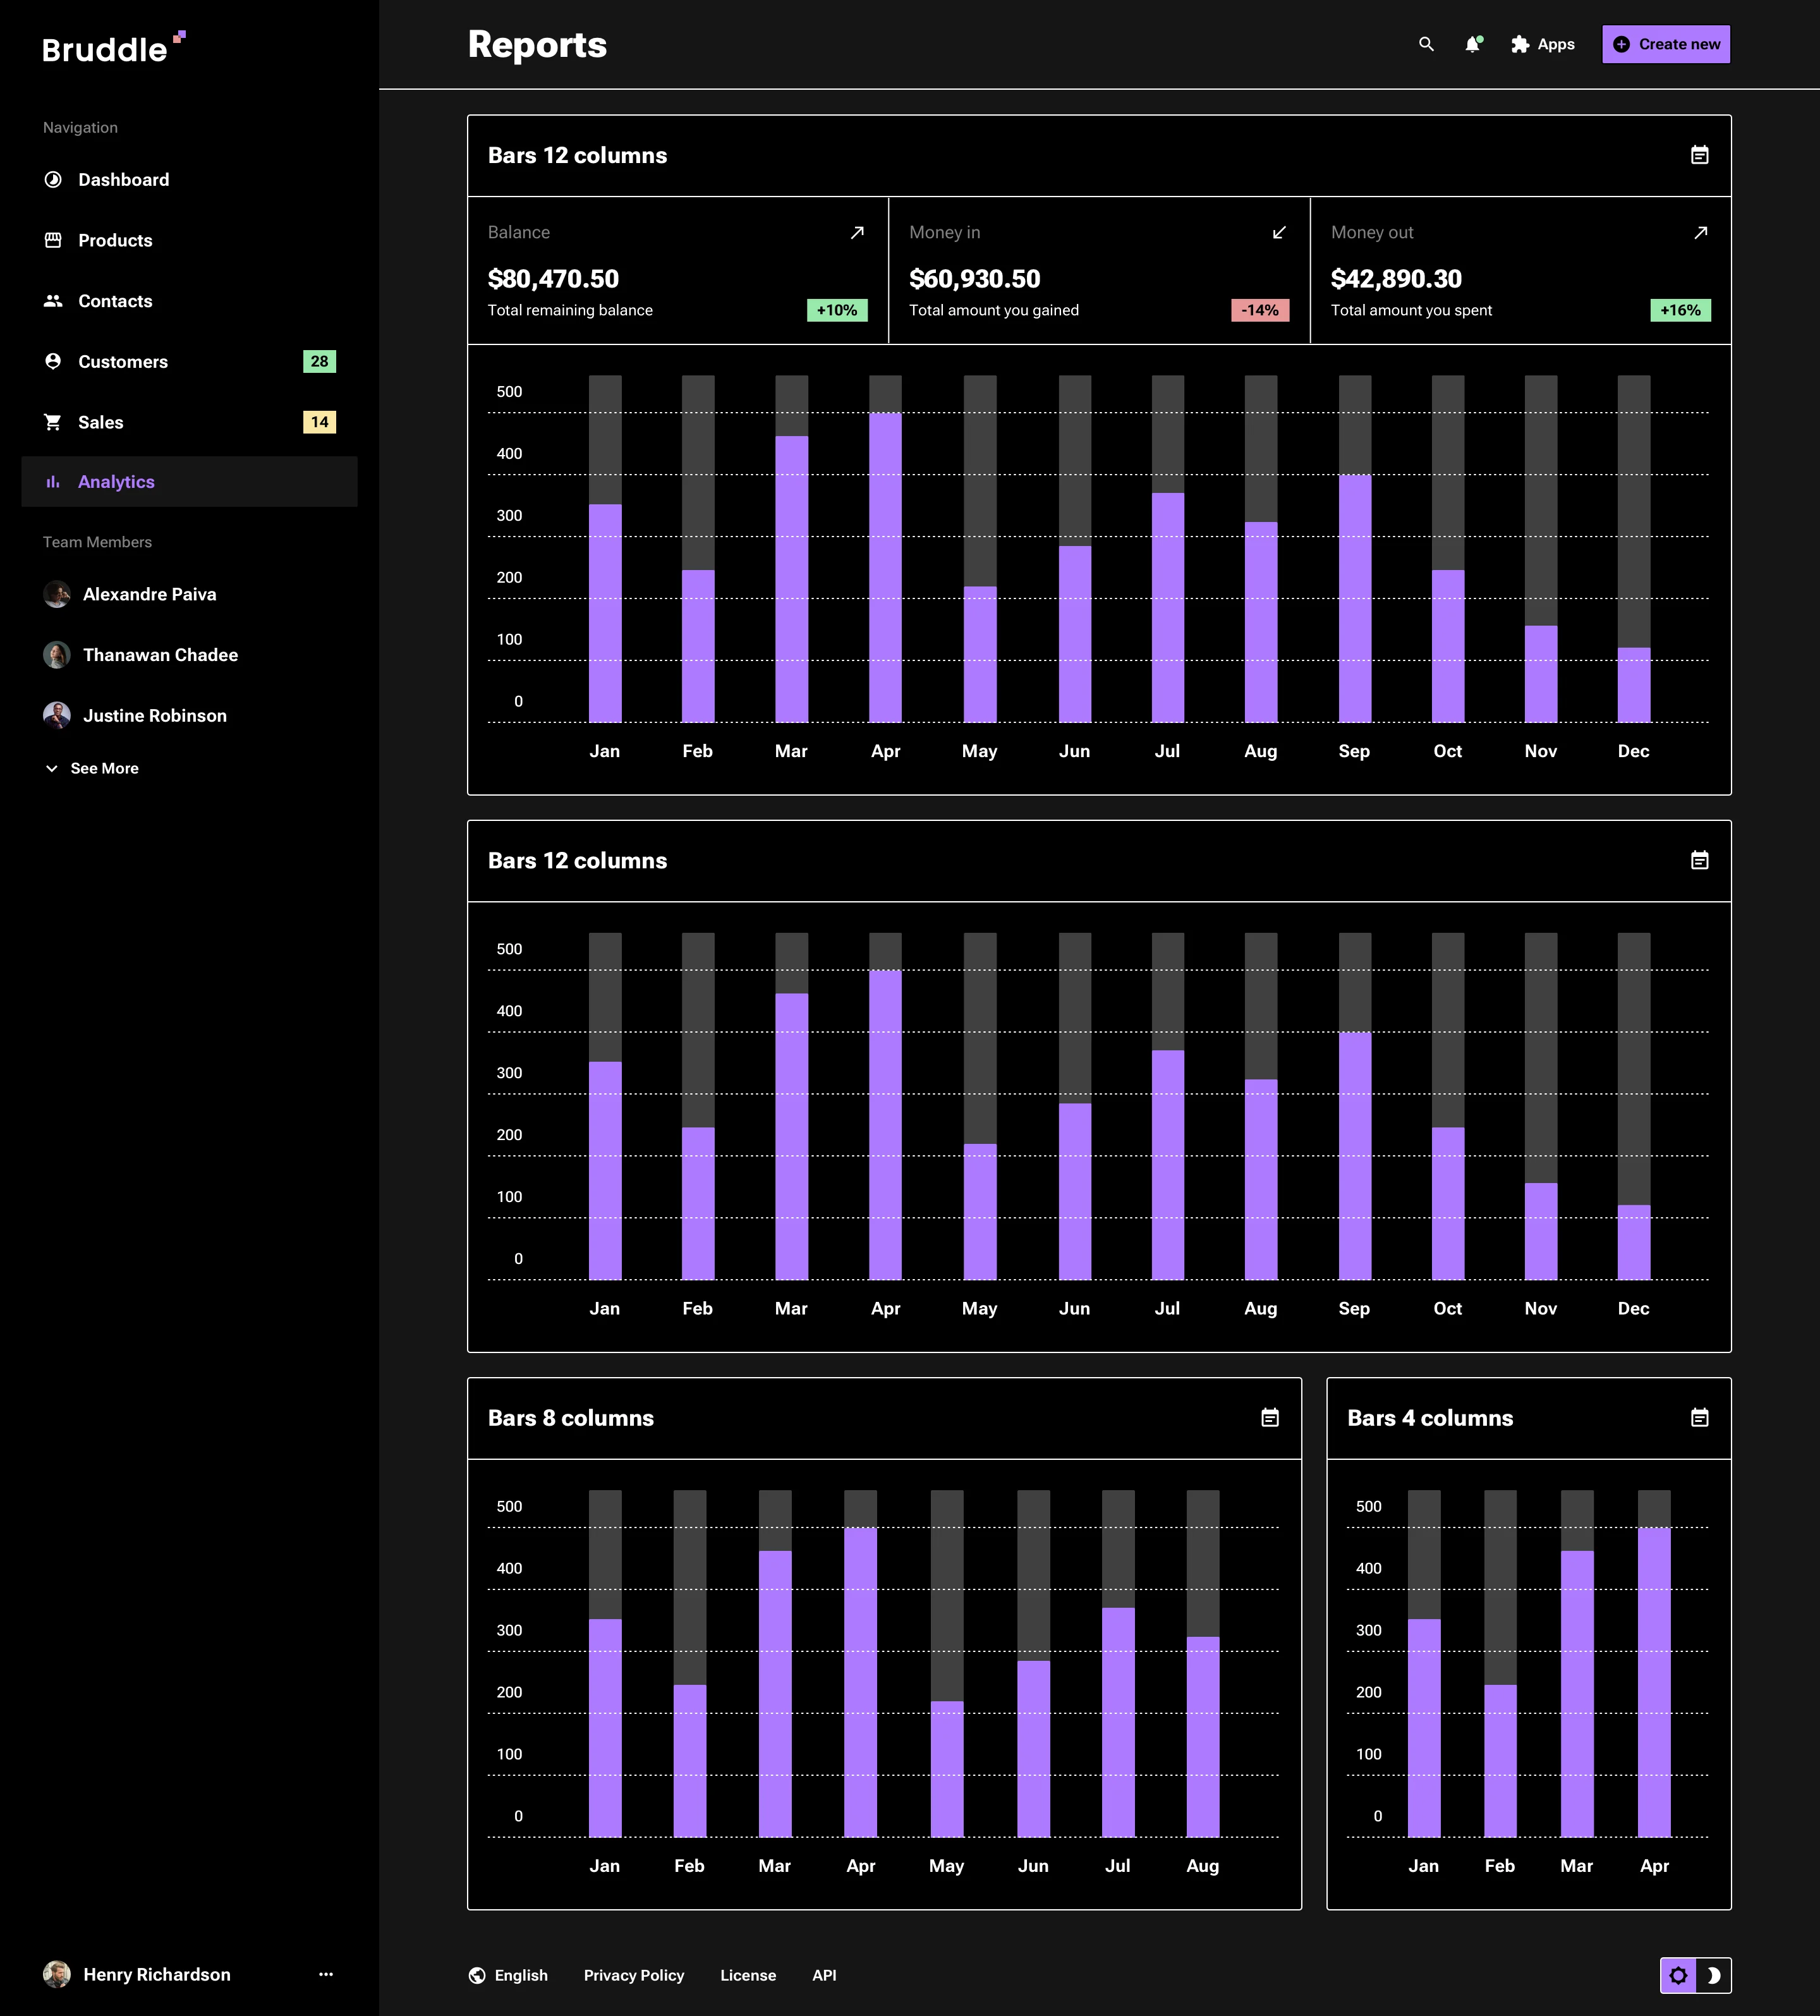The image size is (1820, 2016).
Task: Click the calendar icon on the Bars 8 columns card
Action: (1269, 1417)
